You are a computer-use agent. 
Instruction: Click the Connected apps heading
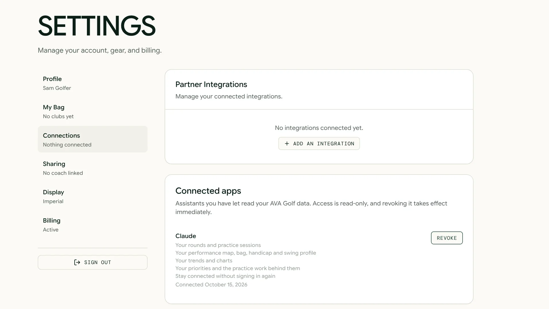(208, 191)
